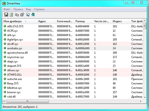Select the AgileVpn.sys driver name
Viewport: 149px width, 111px height.
15,40
